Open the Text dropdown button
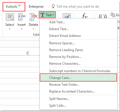Image resolution: width=120 pixels, height=111 pixels. point(47,15)
